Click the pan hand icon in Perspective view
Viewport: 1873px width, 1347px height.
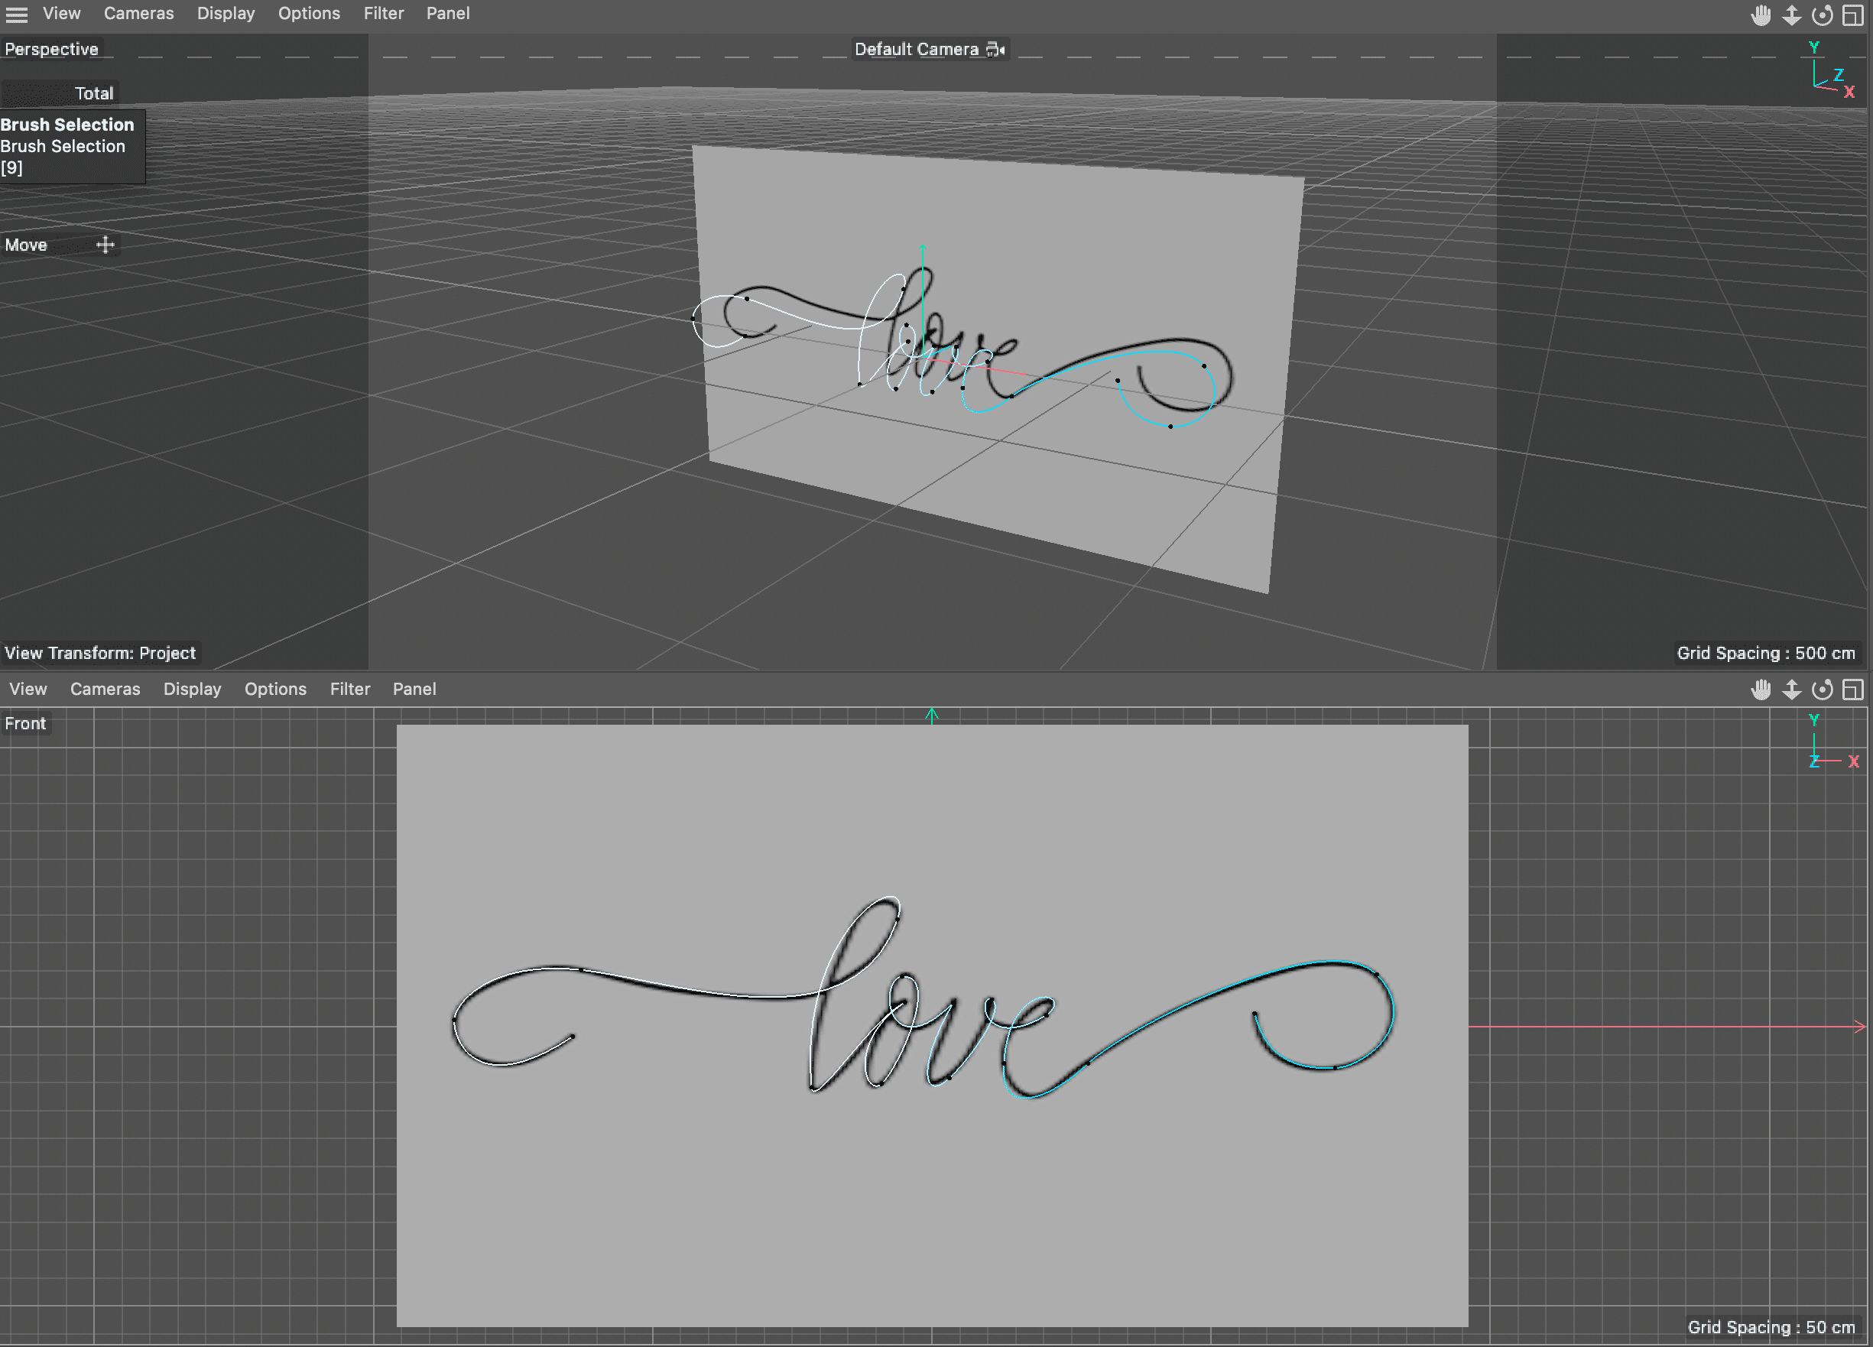click(1760, 15)
